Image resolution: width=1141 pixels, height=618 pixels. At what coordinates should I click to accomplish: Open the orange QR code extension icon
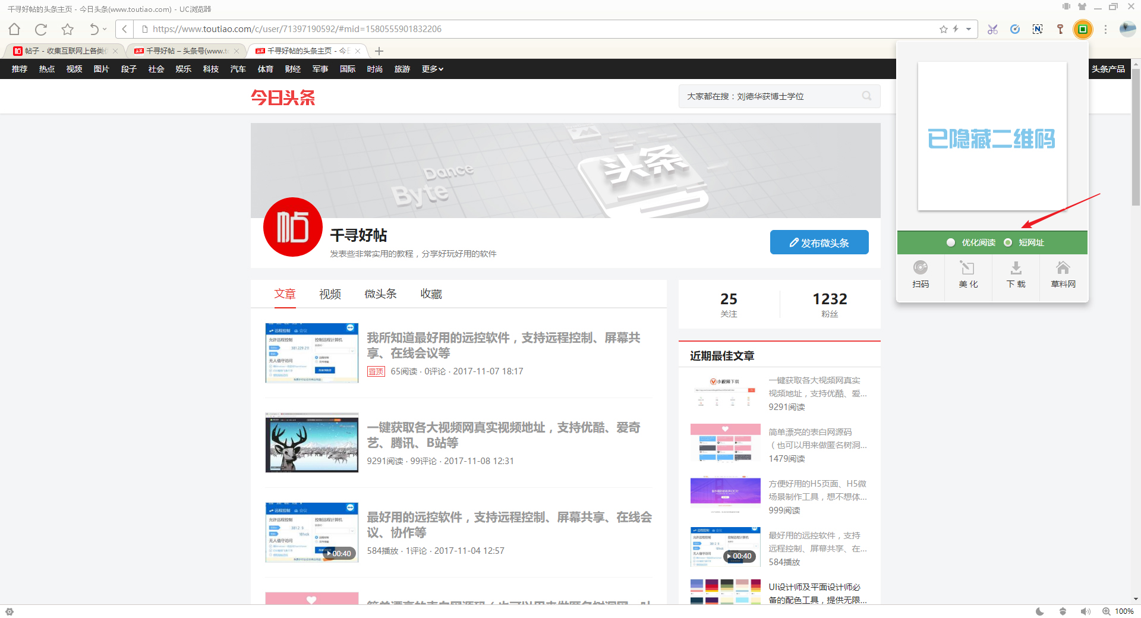click(x=1083, y=29)
